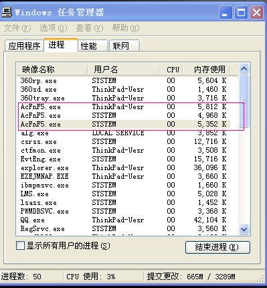Minimize the Task Manager window

click(226, 12)
